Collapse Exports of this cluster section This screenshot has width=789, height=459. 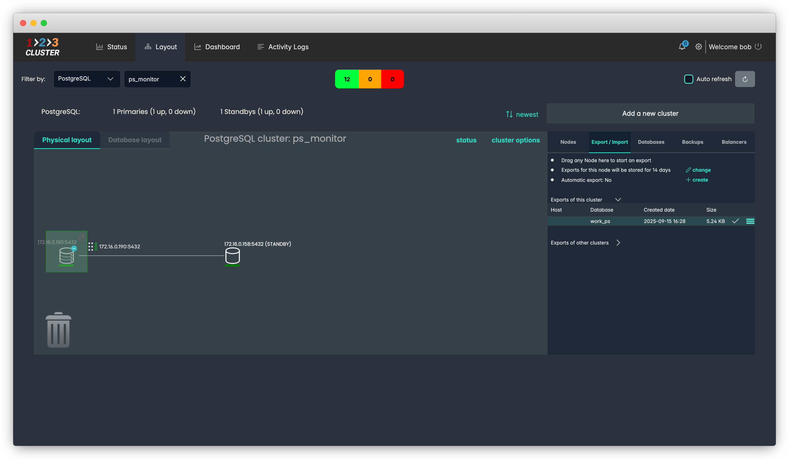click(618, 200)
